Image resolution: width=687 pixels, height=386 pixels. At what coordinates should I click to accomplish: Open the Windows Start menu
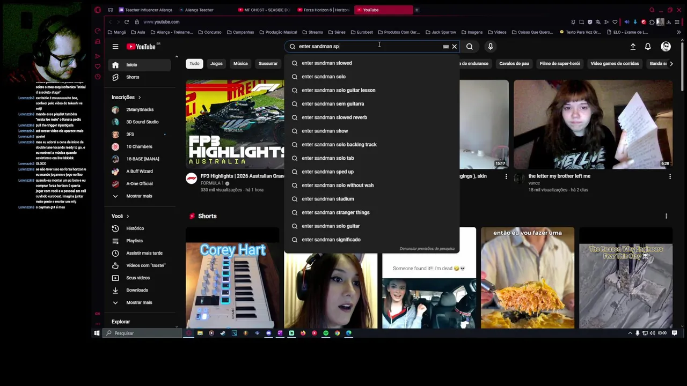(x=97, y=333)
